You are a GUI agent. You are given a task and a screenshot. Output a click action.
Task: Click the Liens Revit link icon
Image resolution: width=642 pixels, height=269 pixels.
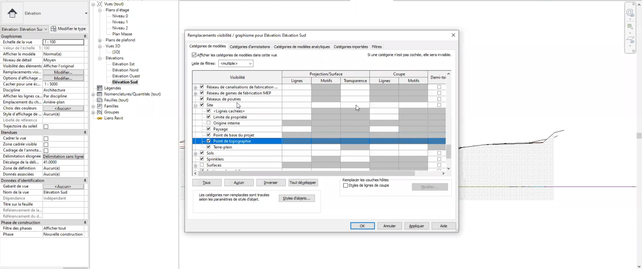coord(100,118)
